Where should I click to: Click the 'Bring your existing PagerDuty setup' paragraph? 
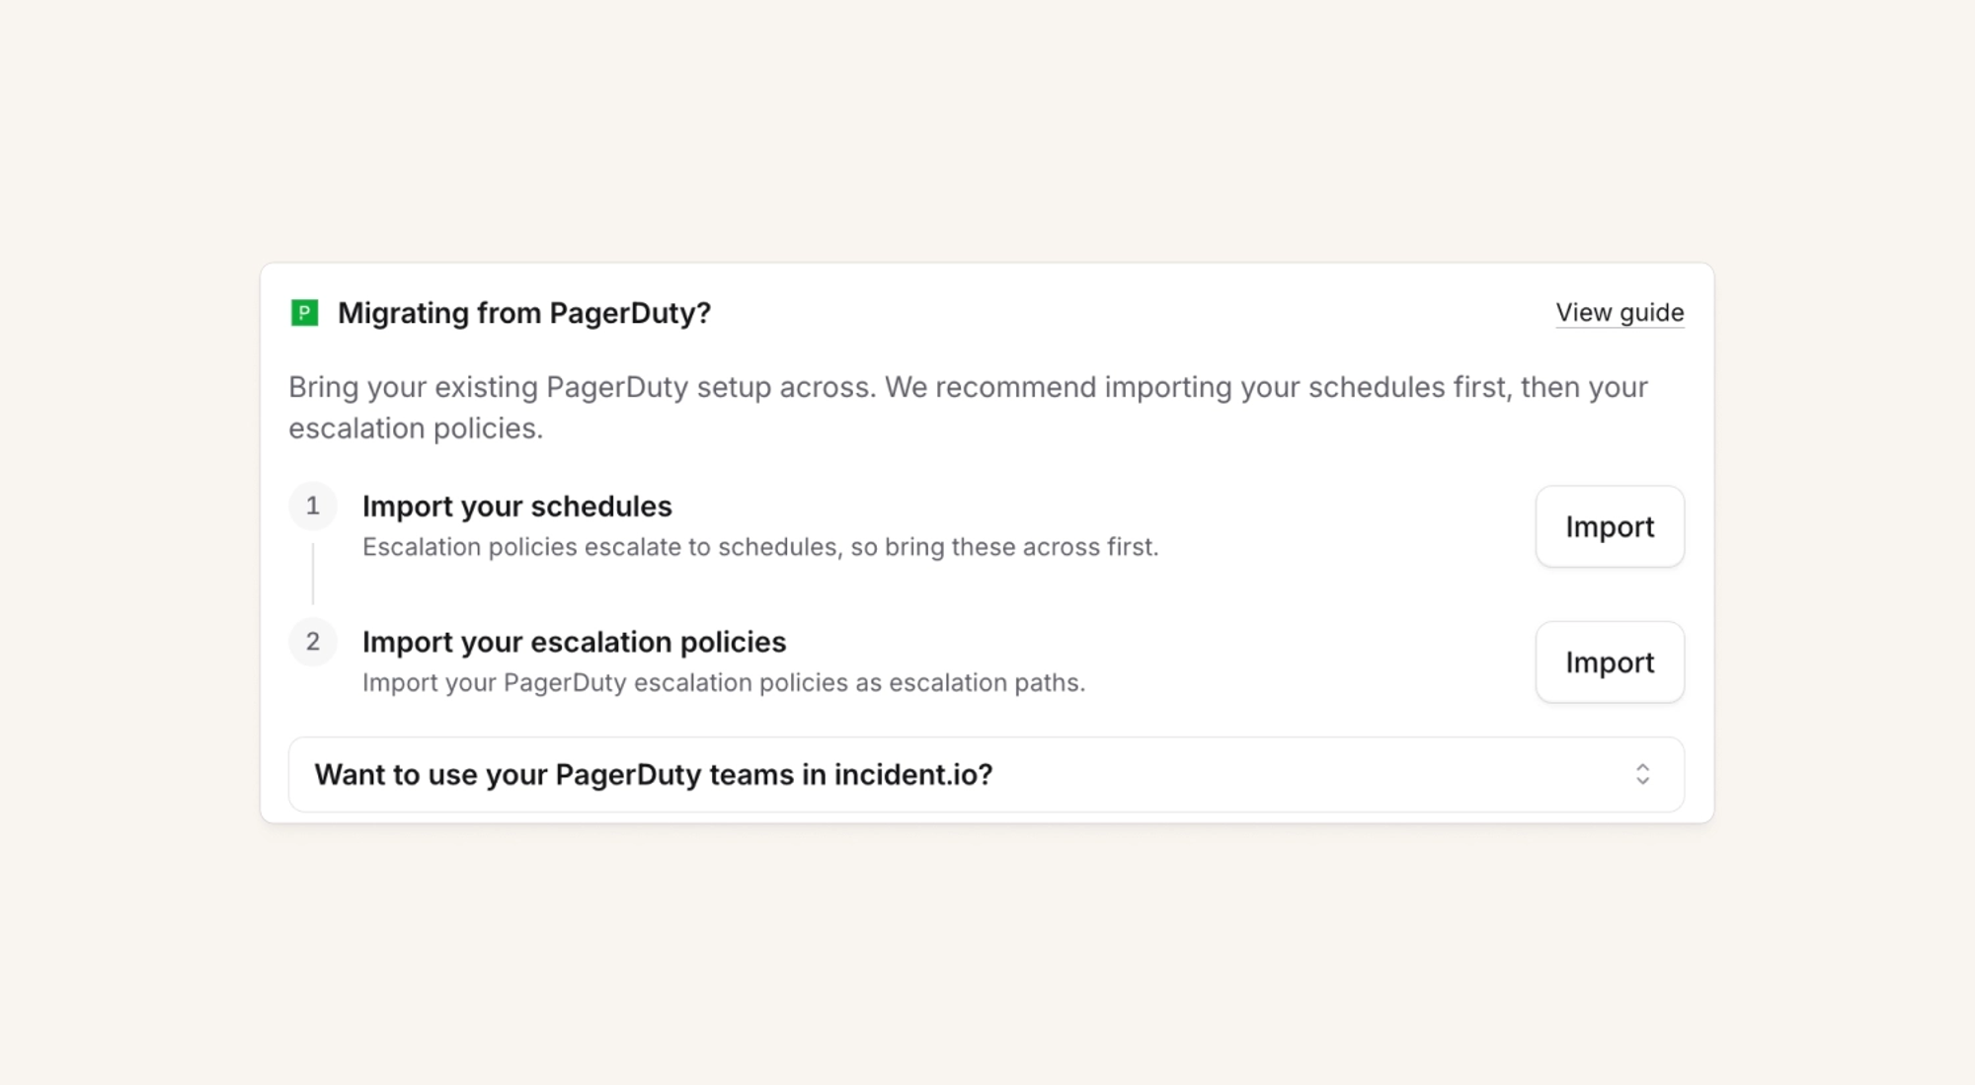click(x=968, y=407)
